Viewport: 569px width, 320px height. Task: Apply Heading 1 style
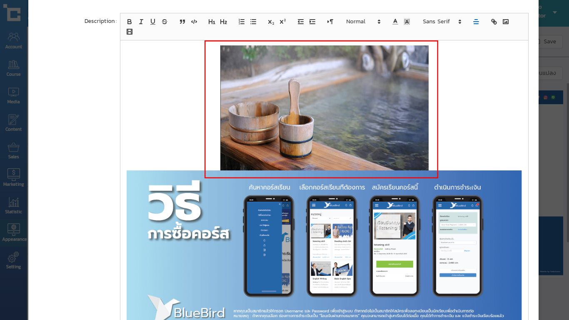pos(212,22)
